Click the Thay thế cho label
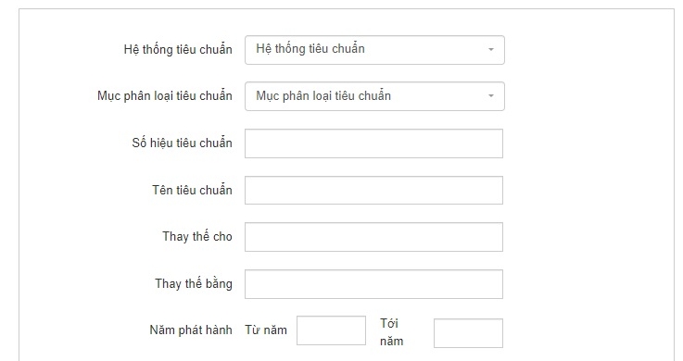Viewport: 683px width, 361px height. (x=197, y=237)
